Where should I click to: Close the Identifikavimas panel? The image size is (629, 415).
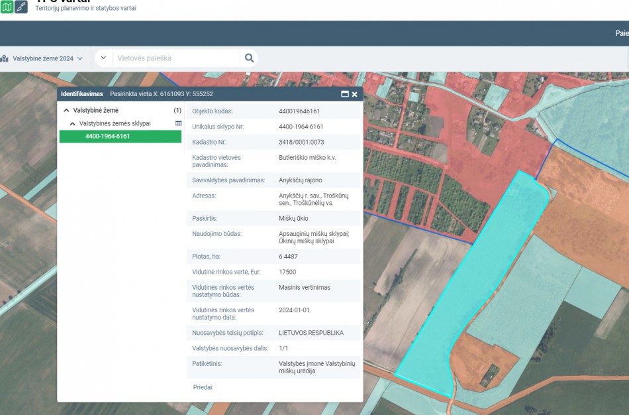point(355,94)
